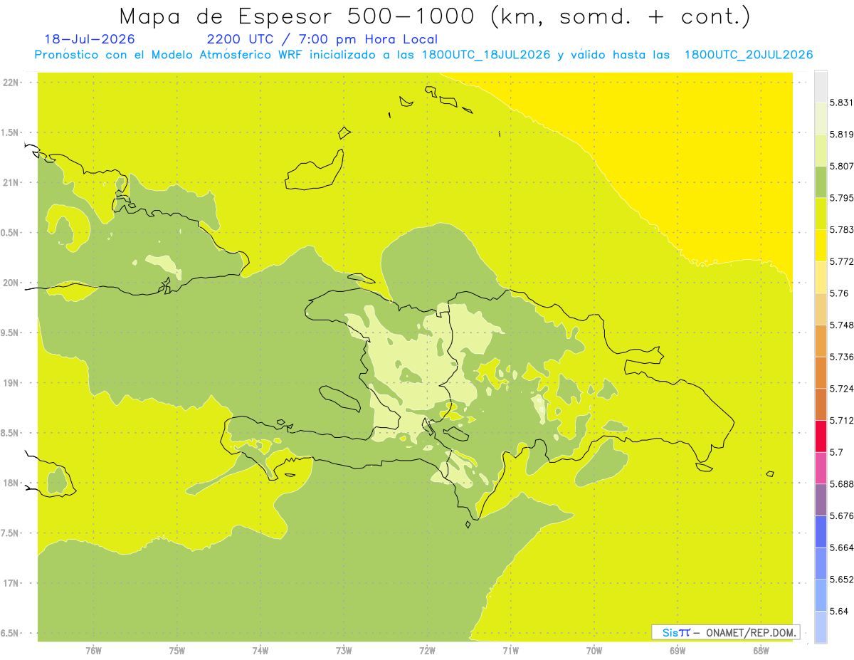
Task: Select the legend value "5.76"
Action: [x=839, y=293]
